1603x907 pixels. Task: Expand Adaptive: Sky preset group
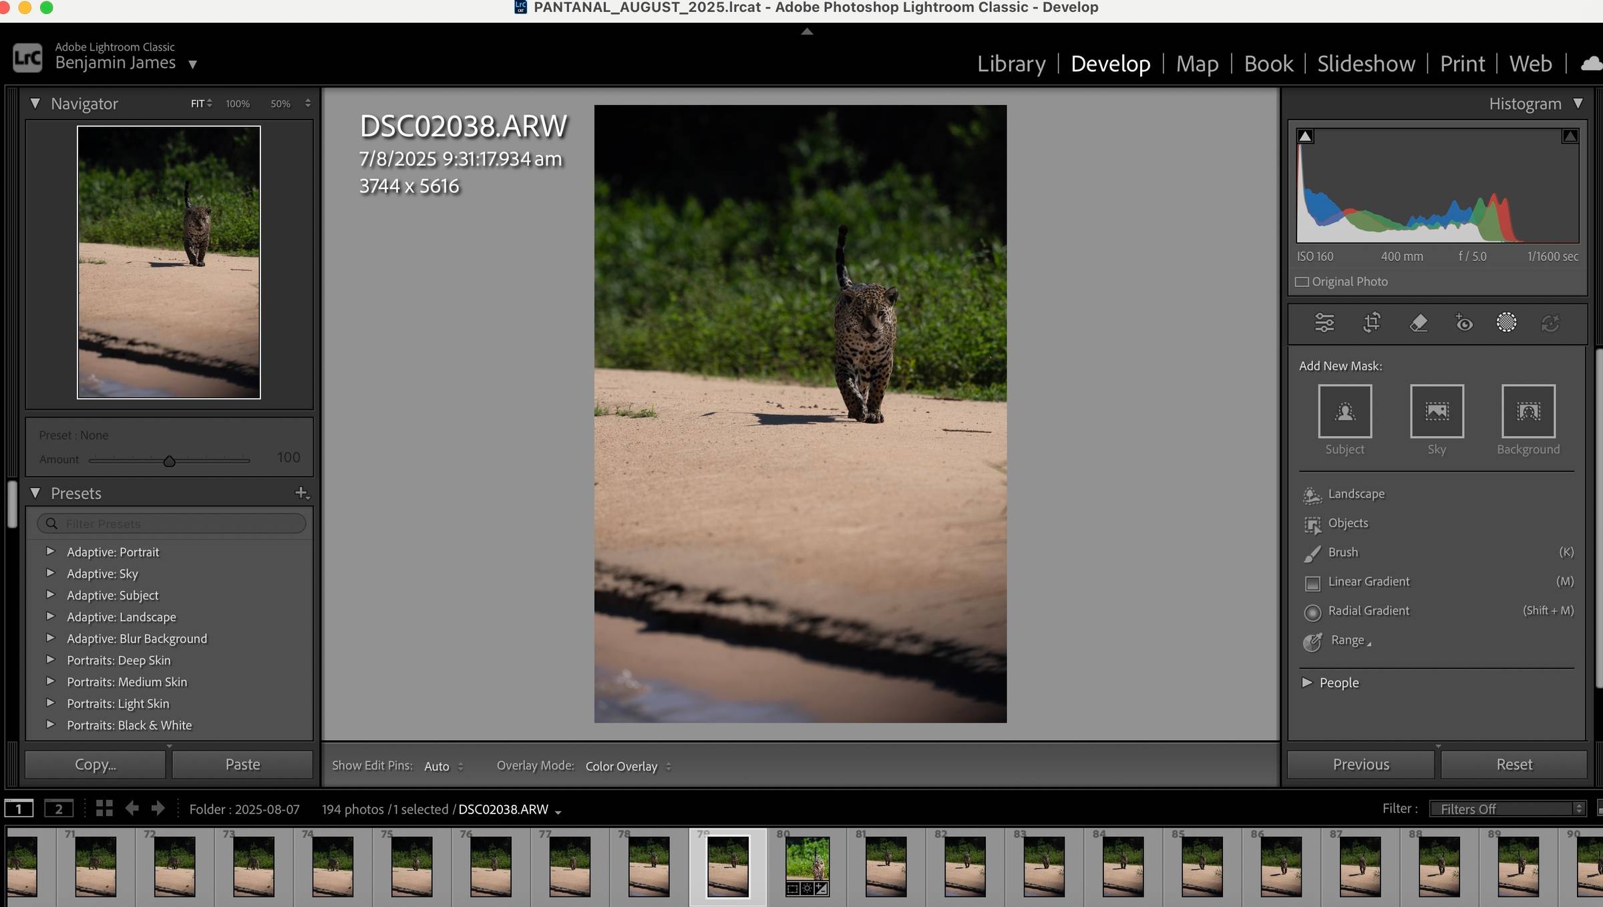click(x=50, y=573)
